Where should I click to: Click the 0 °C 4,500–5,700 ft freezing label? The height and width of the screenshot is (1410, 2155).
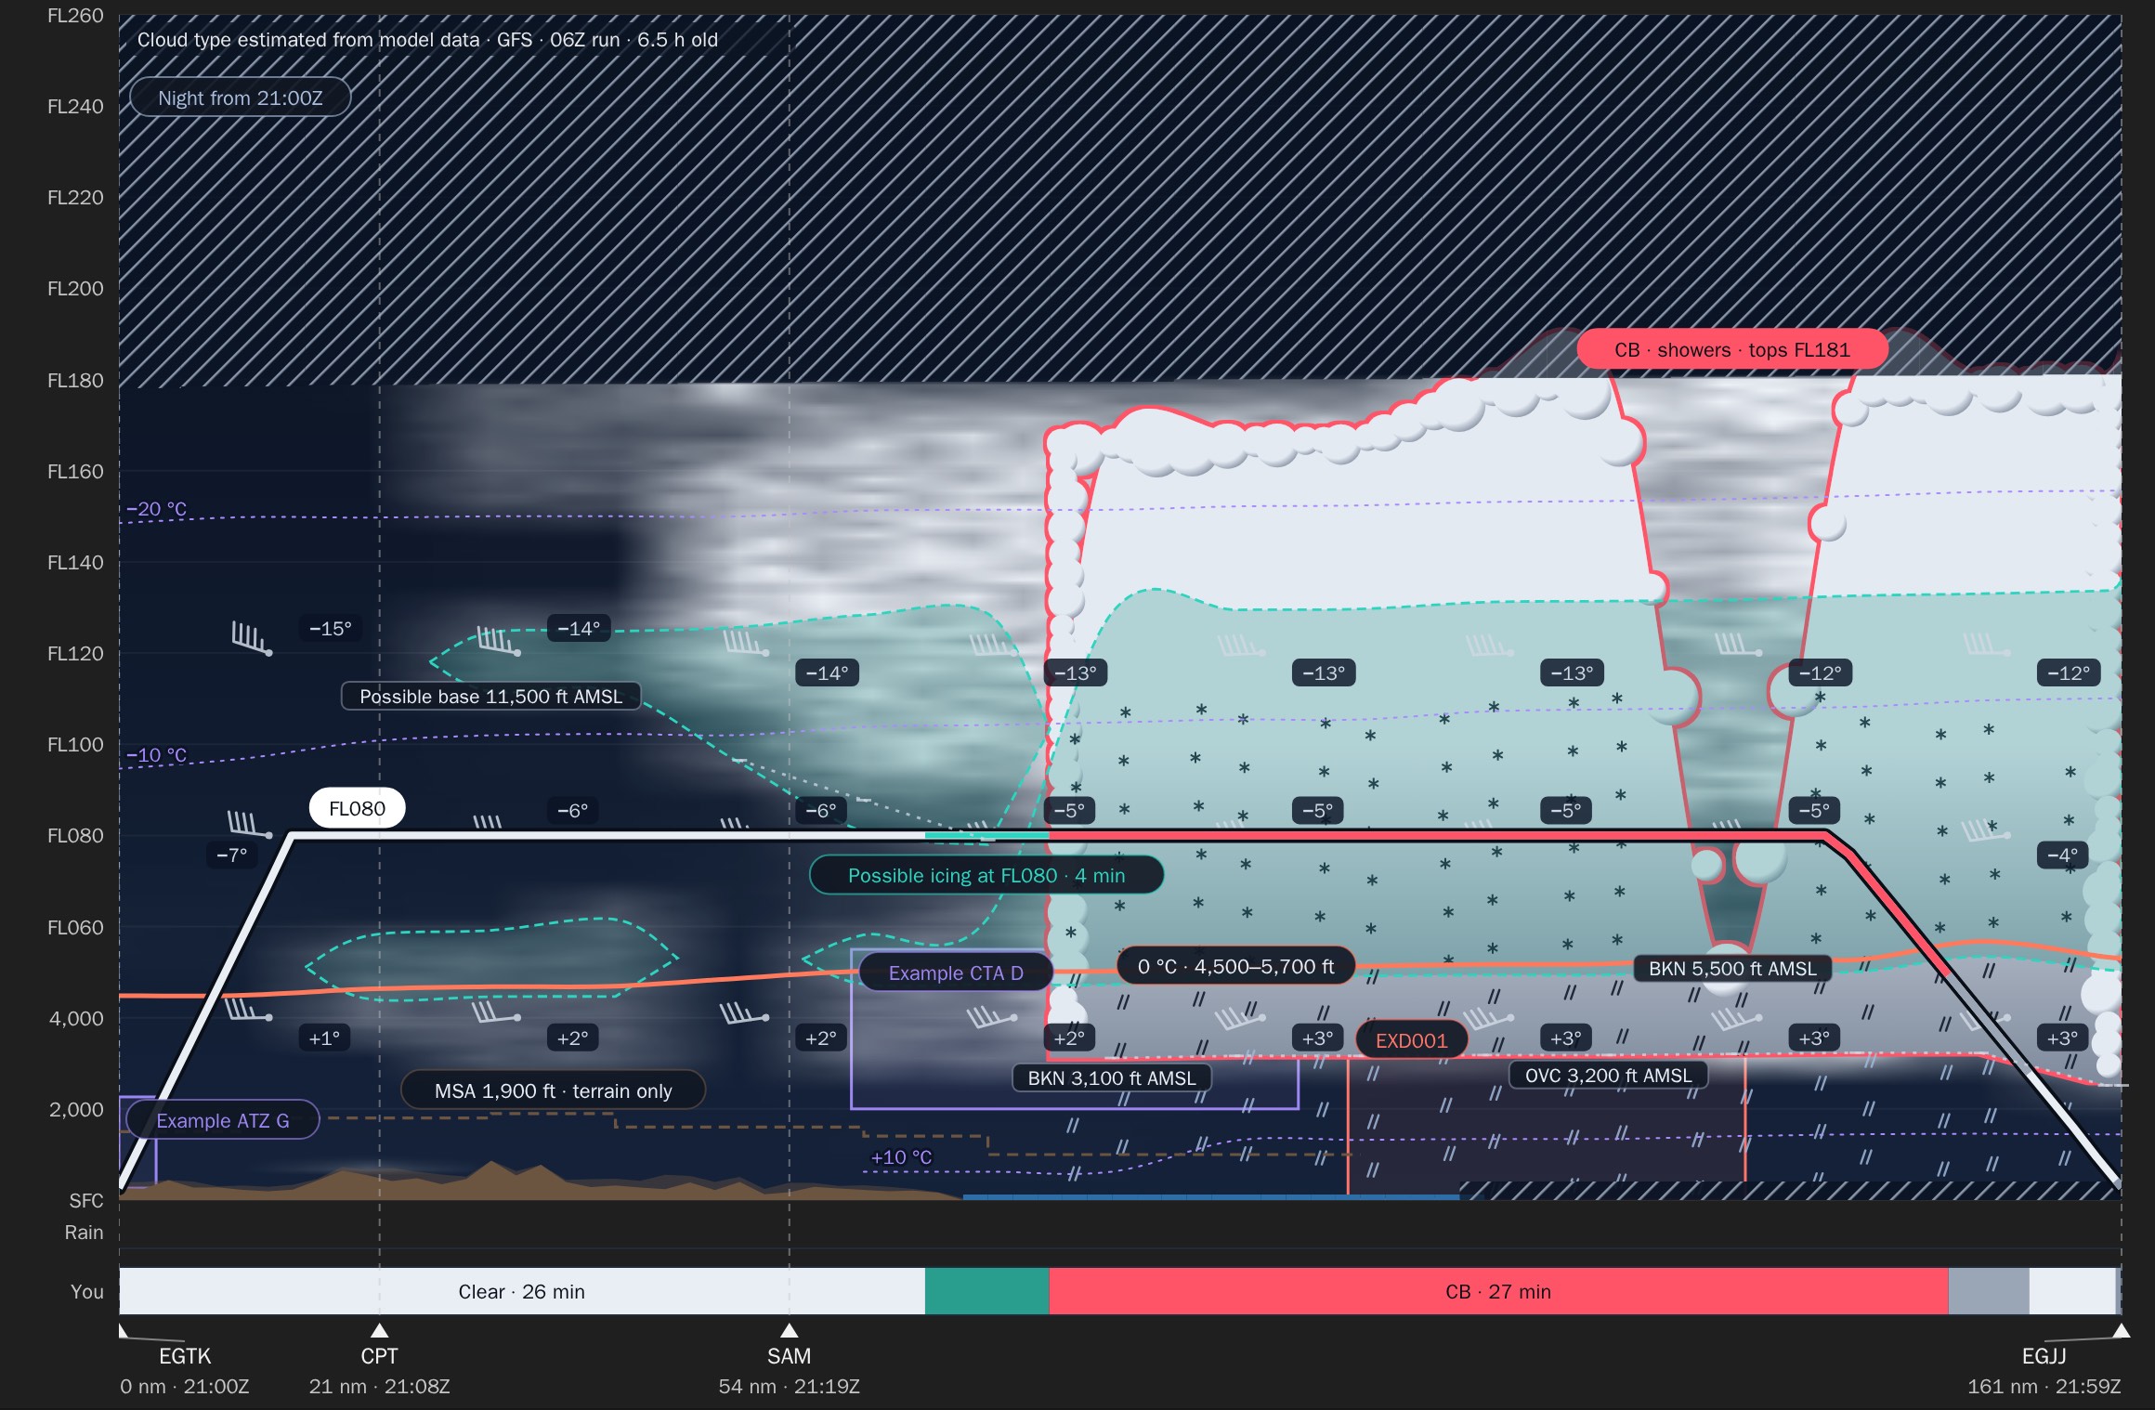[1235, 966]
